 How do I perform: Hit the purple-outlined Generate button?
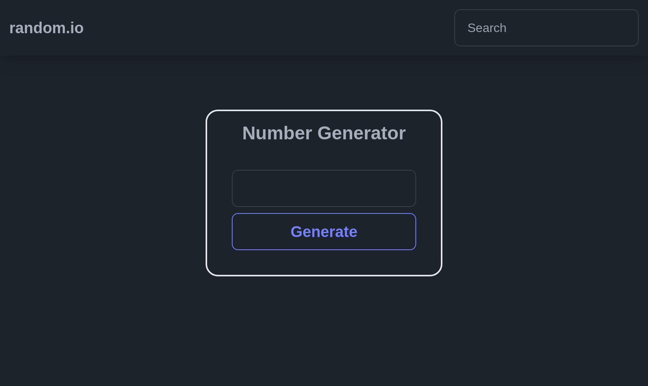[324, 232]
